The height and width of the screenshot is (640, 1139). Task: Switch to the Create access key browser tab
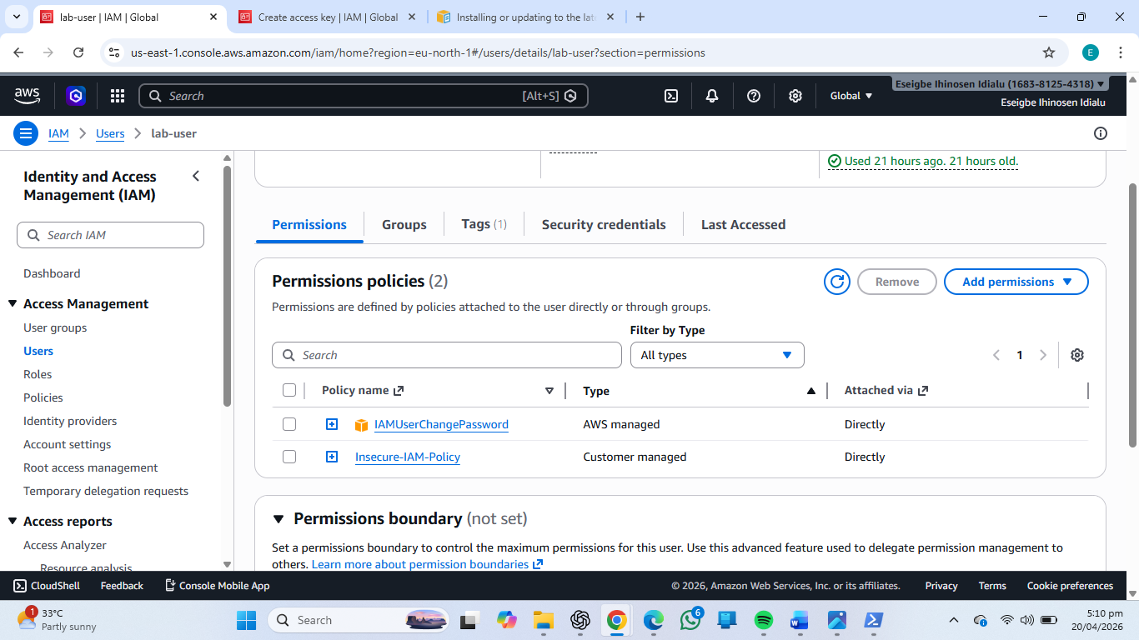point(327,17)
